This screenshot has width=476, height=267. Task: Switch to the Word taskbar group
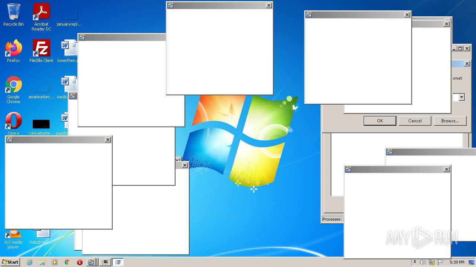(x=92, y=262)
